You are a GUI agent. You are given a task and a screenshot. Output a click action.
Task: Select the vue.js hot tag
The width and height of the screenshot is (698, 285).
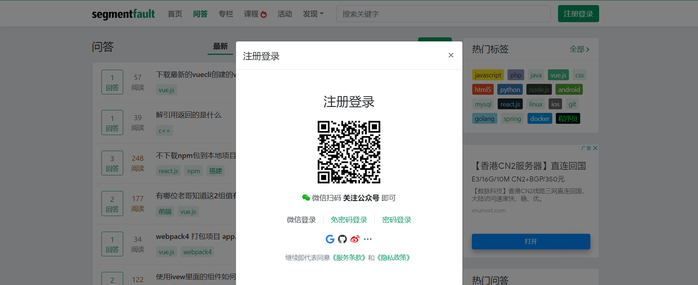tap(558, 75)
